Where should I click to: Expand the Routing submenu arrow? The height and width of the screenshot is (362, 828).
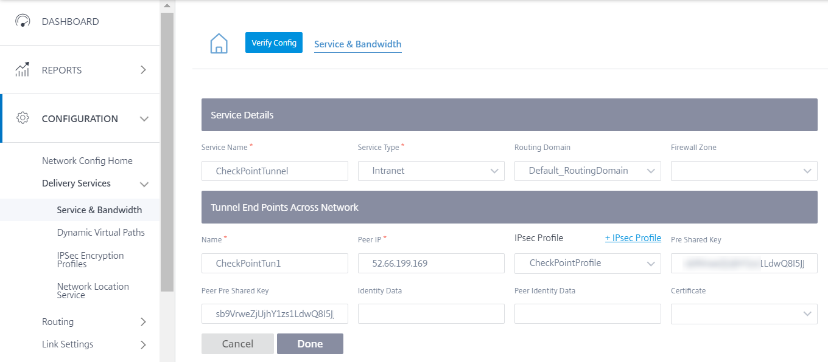coord(143,322)
